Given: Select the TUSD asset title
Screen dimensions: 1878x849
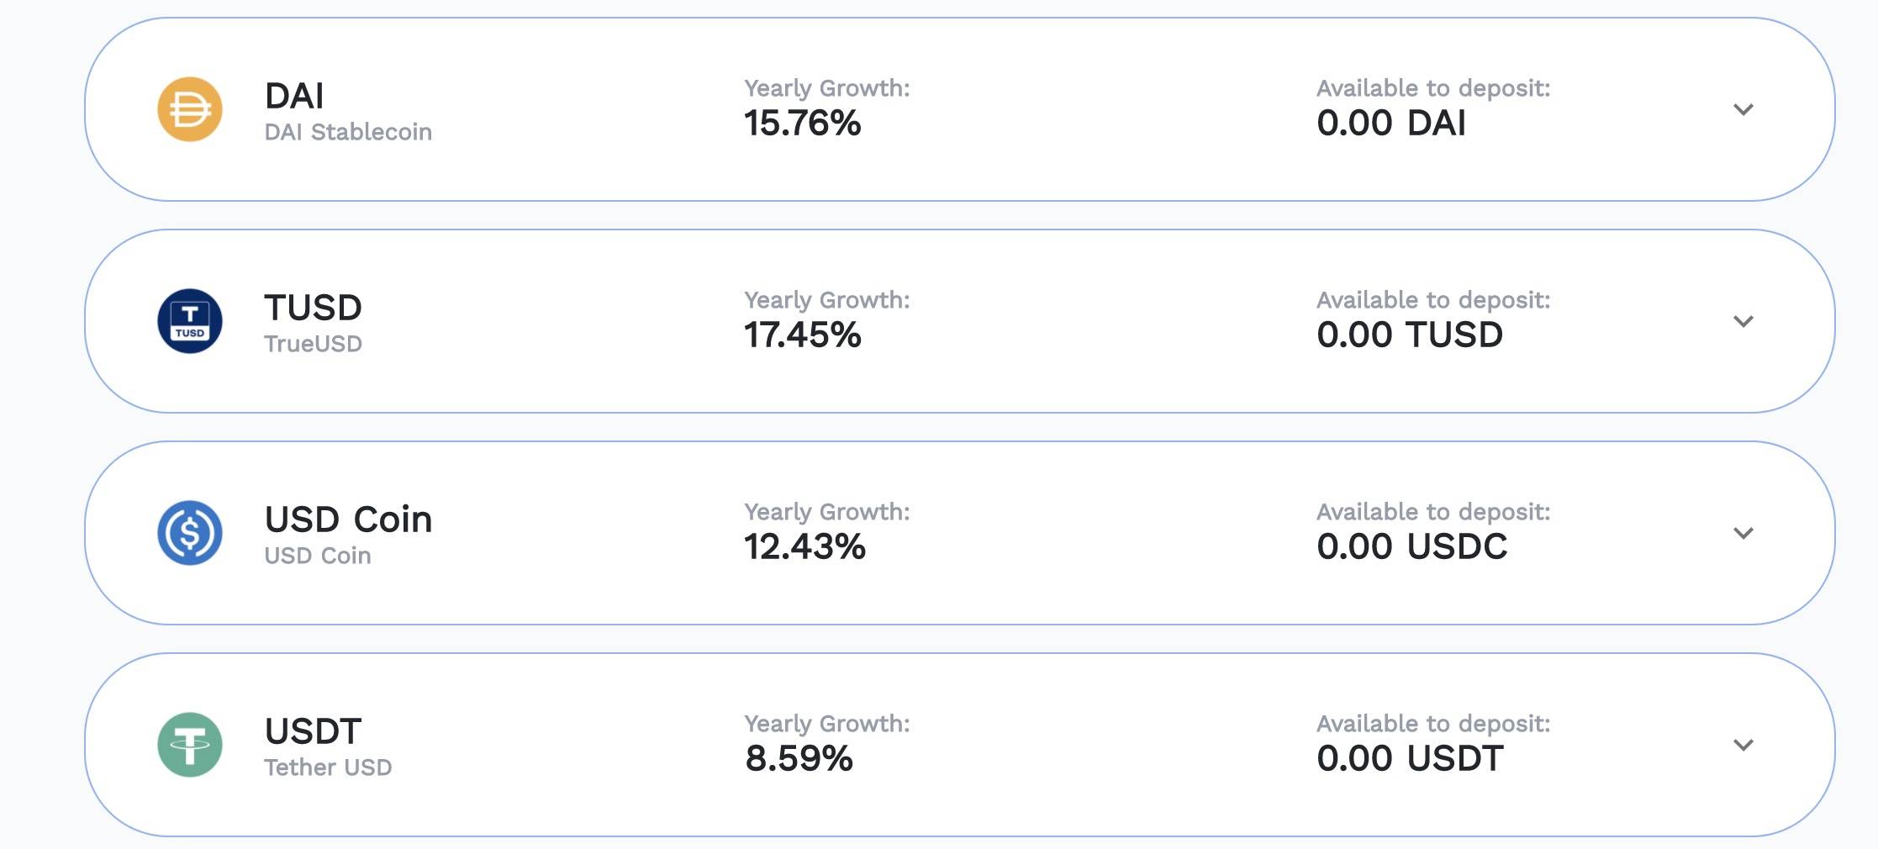Looking at the screenshot, I should 313,308.
